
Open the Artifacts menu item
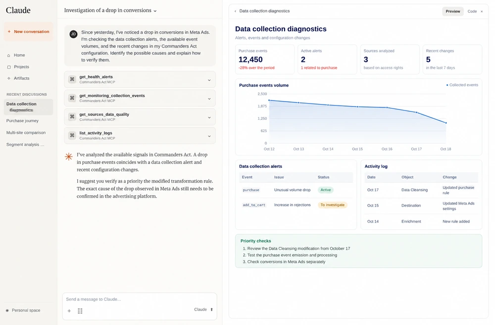click(x=21, y=78)
